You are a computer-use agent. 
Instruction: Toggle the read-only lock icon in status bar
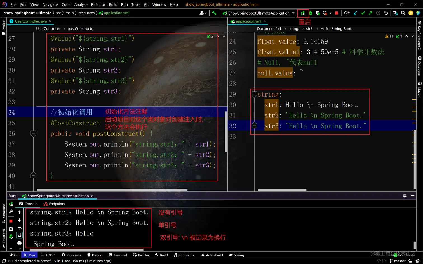click(410, 261)
